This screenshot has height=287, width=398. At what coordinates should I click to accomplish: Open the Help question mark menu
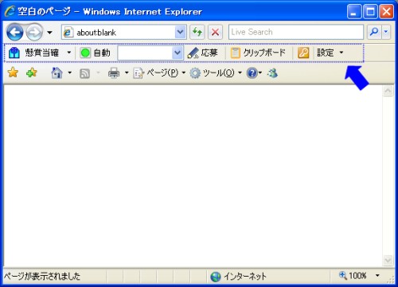pos(254,73)
